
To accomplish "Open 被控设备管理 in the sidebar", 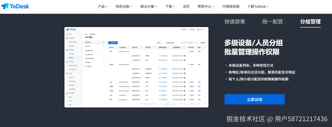I will coord(73,42).
